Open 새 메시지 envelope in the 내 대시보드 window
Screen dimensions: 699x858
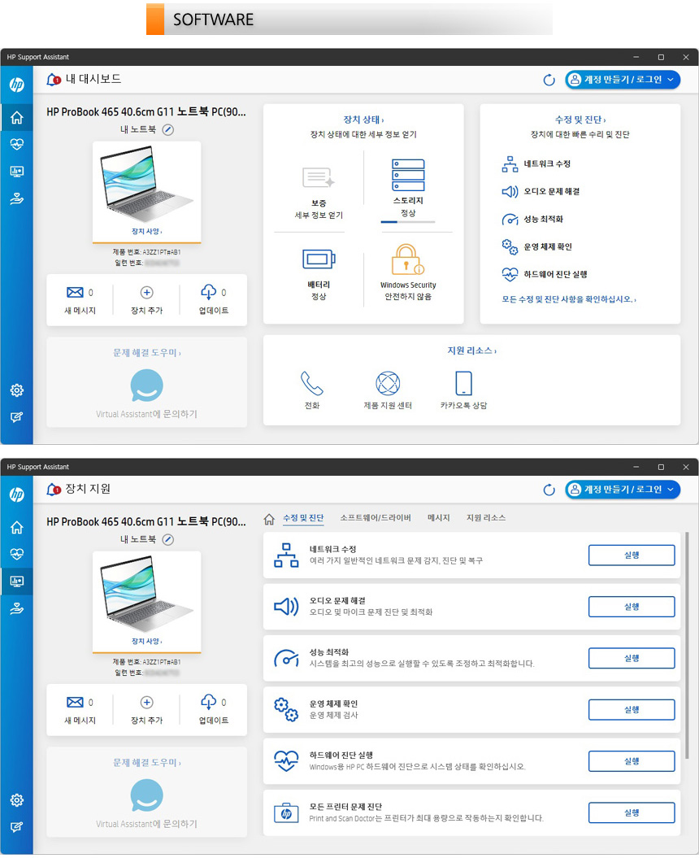(x=75, y=292)
